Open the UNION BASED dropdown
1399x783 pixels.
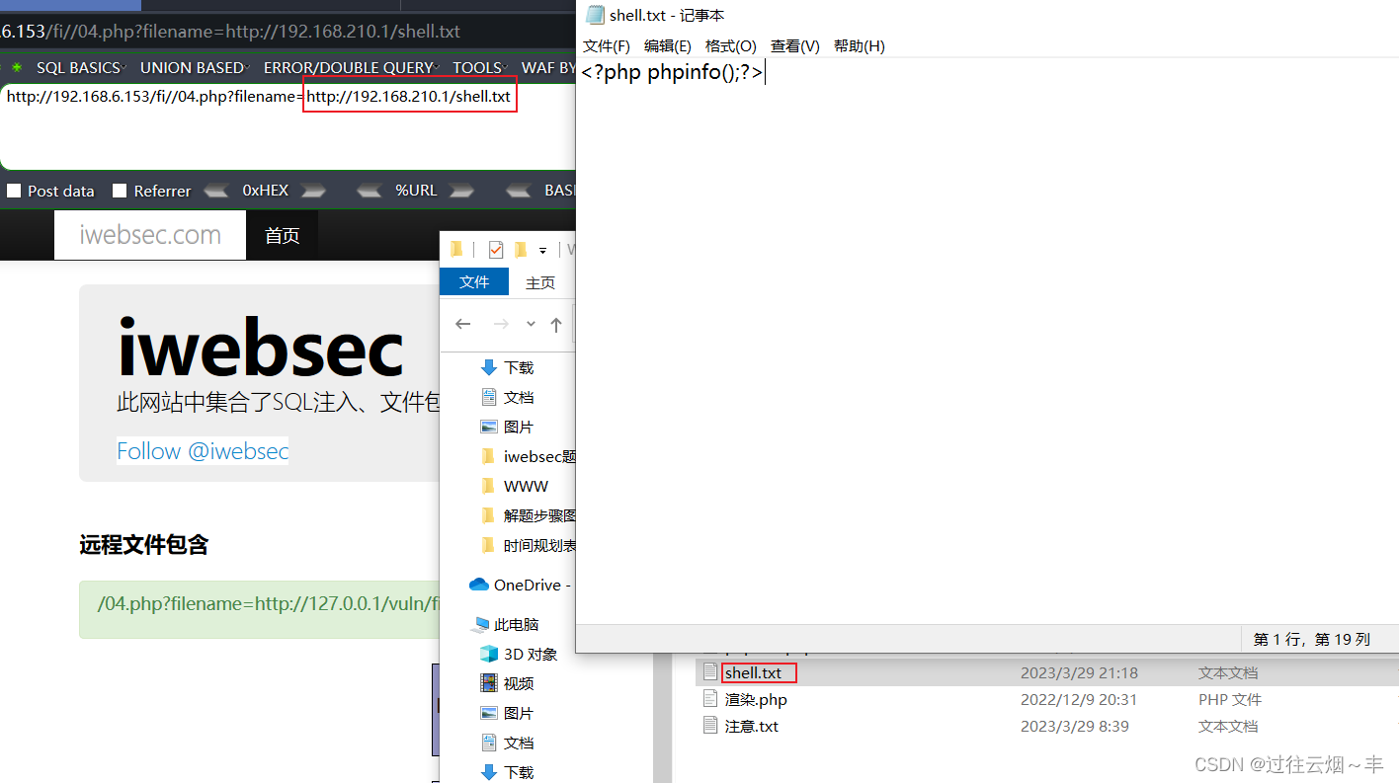(196, 68)
